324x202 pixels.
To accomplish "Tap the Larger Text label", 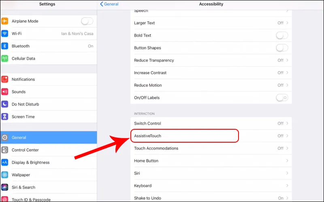I will [x=144, y=23].
